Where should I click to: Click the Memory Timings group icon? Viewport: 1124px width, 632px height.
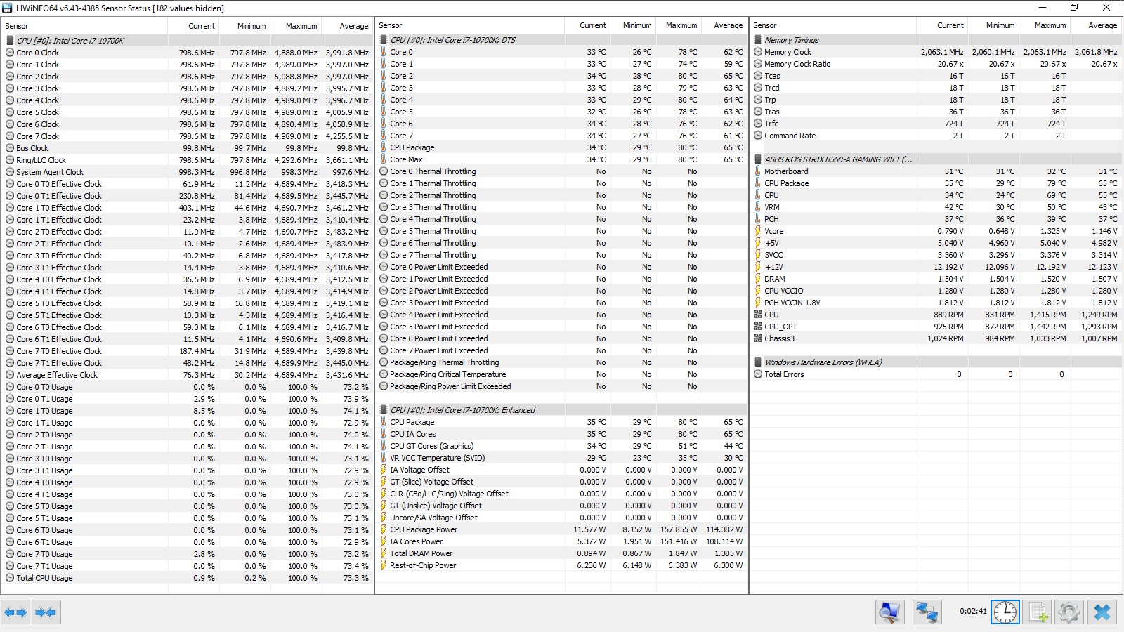(758, 40)
